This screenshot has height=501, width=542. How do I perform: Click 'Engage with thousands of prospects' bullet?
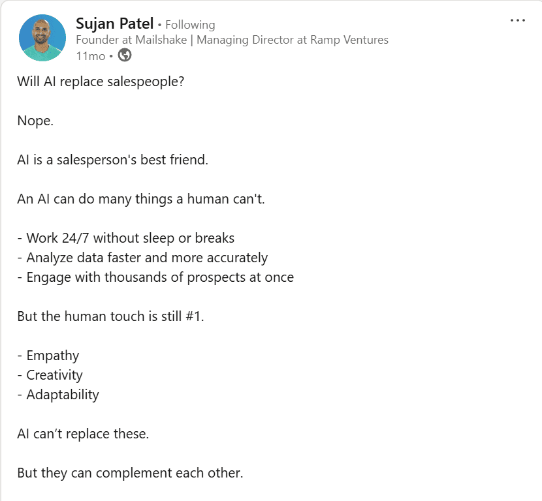click(x=155, y=278)
